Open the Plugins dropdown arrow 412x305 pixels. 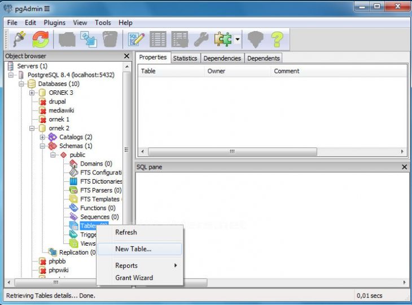[238, 40]
